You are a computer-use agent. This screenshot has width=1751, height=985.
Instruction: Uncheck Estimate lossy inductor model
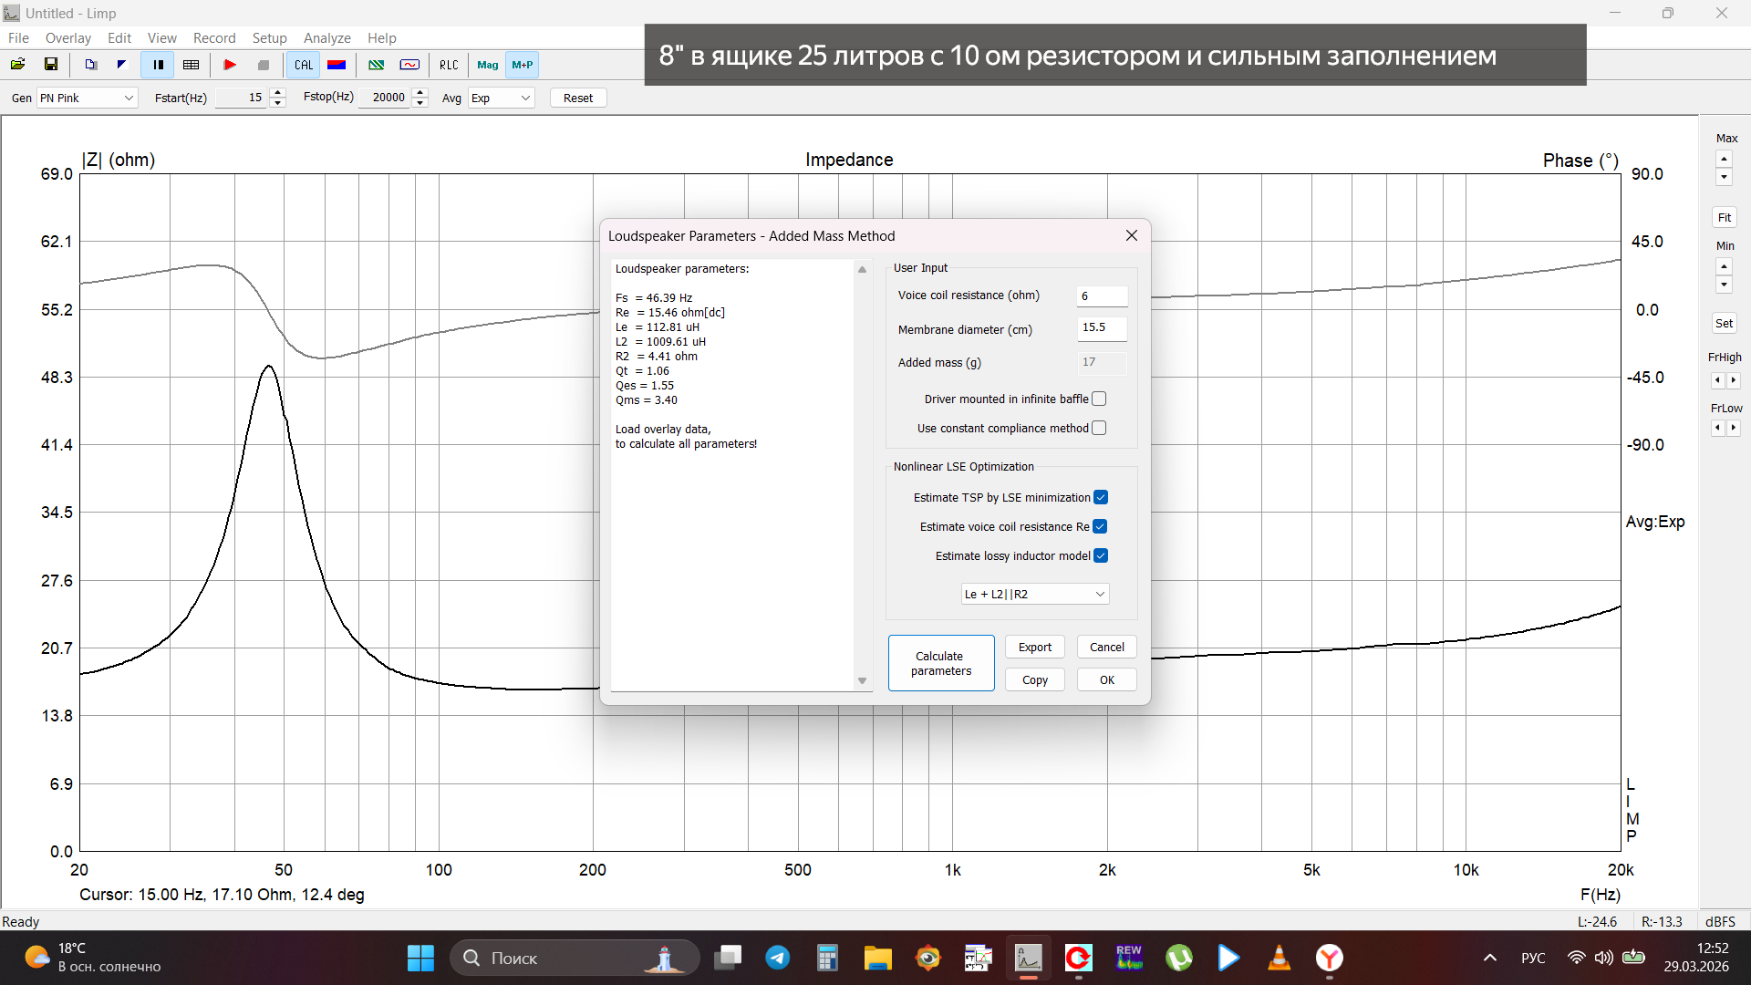coord(1101,555)
